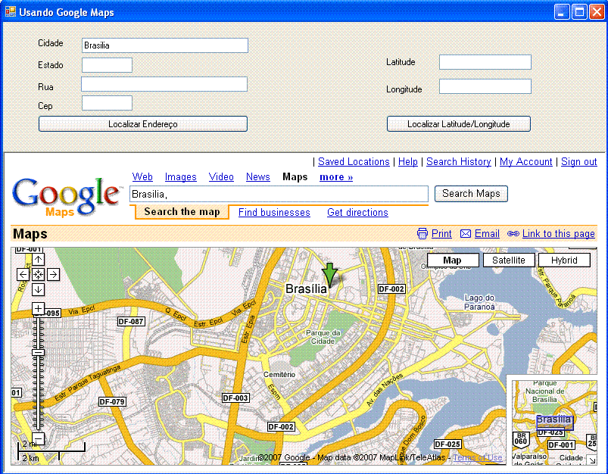Maximize the Usando Google Maps window
The height and width of the screenshot is (474, 608).
(579, 12)
